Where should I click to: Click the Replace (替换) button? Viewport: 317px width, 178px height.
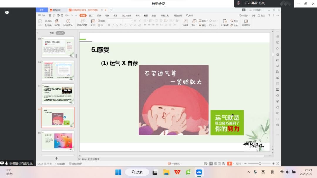point(235,25)
